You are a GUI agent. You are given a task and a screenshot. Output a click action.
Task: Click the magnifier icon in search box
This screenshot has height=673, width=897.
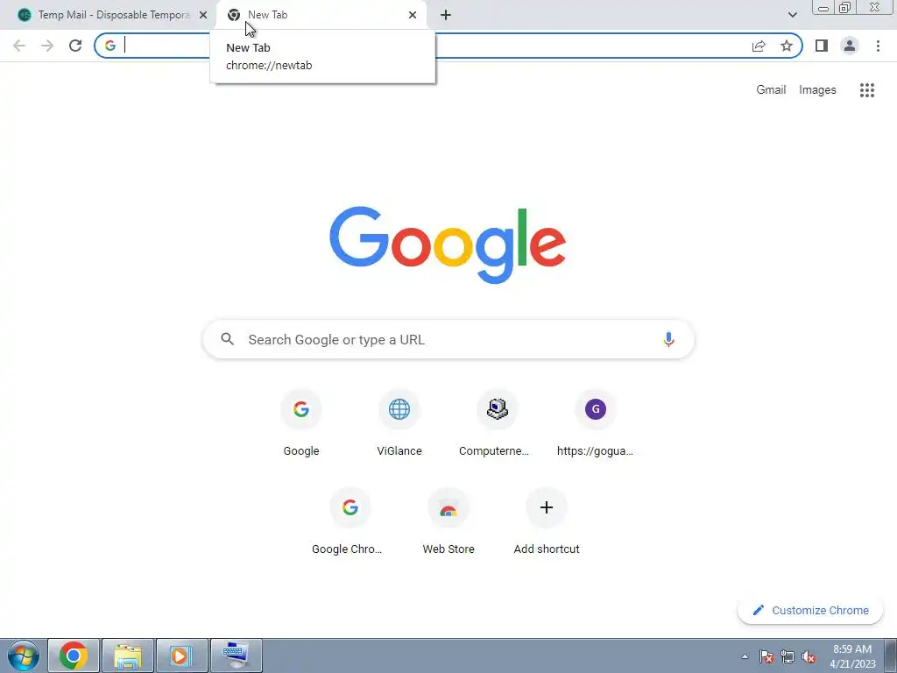coord(227,339)
